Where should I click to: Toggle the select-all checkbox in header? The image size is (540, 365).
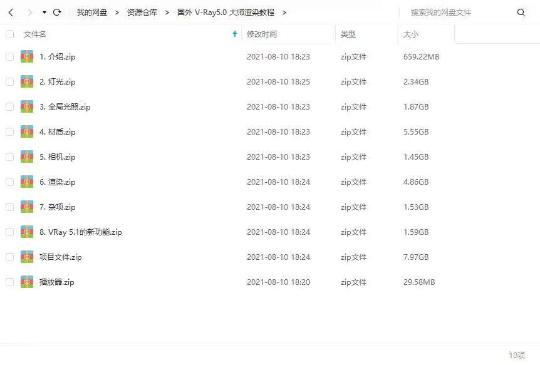(x=9, y=34)
